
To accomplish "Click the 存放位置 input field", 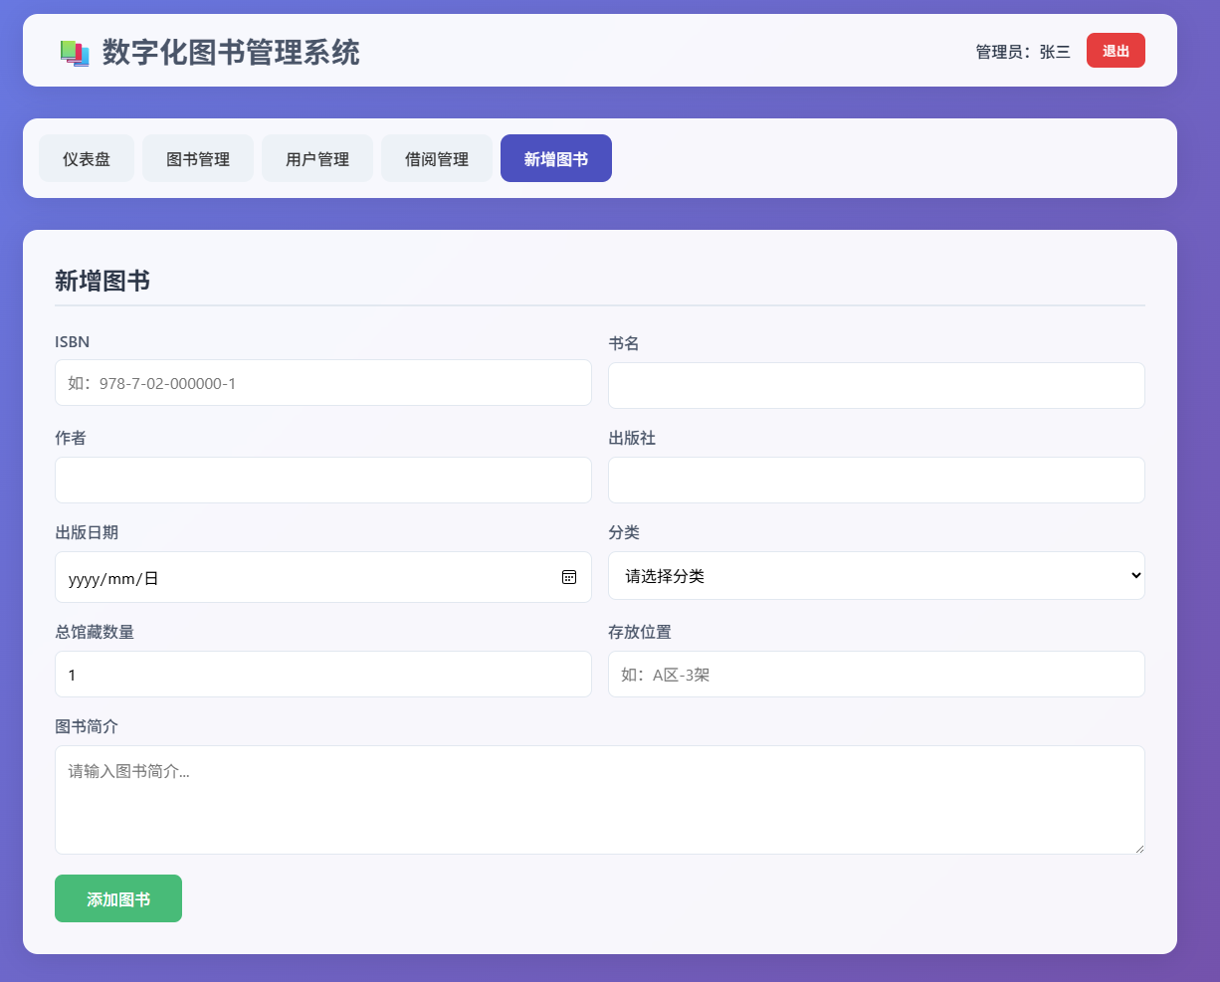I will tap(877, 674).
